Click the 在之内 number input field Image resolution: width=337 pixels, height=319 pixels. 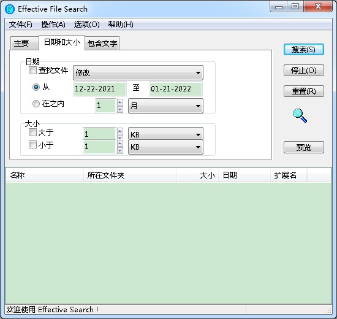click(105, 106)
